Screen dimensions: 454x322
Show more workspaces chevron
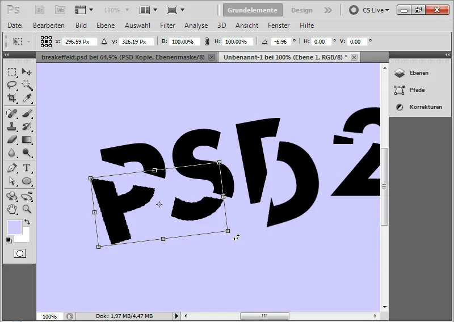328,10
